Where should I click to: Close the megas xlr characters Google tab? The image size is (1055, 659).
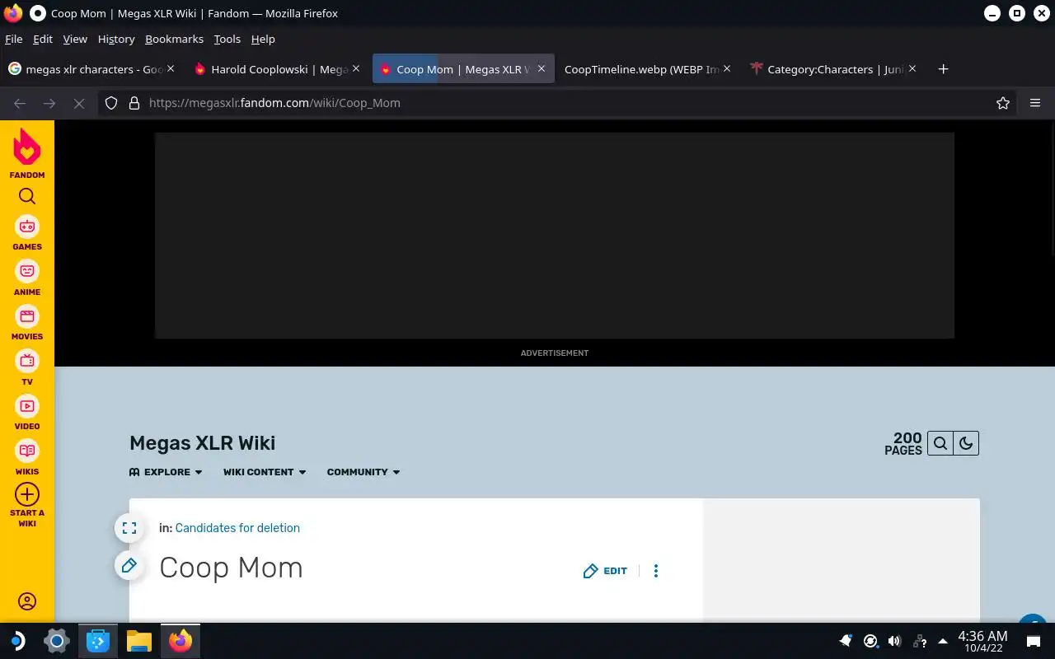(x=171, y=69)
